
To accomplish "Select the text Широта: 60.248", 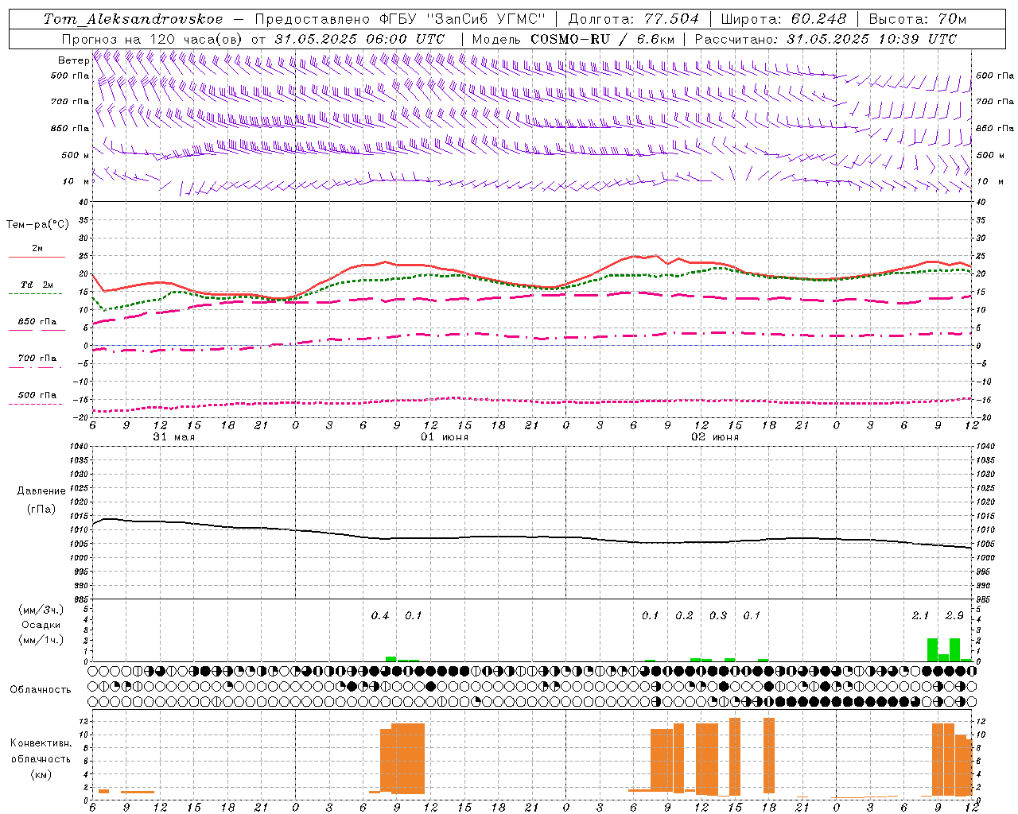I will [x=783, y=19].
